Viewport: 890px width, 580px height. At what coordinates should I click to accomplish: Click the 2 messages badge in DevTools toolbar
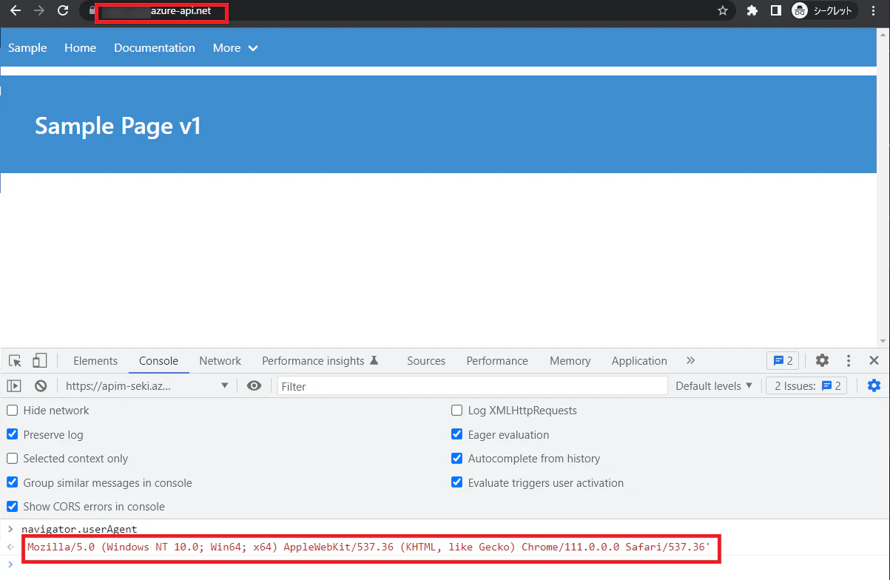pyautogui.click(x=783, y=361)
